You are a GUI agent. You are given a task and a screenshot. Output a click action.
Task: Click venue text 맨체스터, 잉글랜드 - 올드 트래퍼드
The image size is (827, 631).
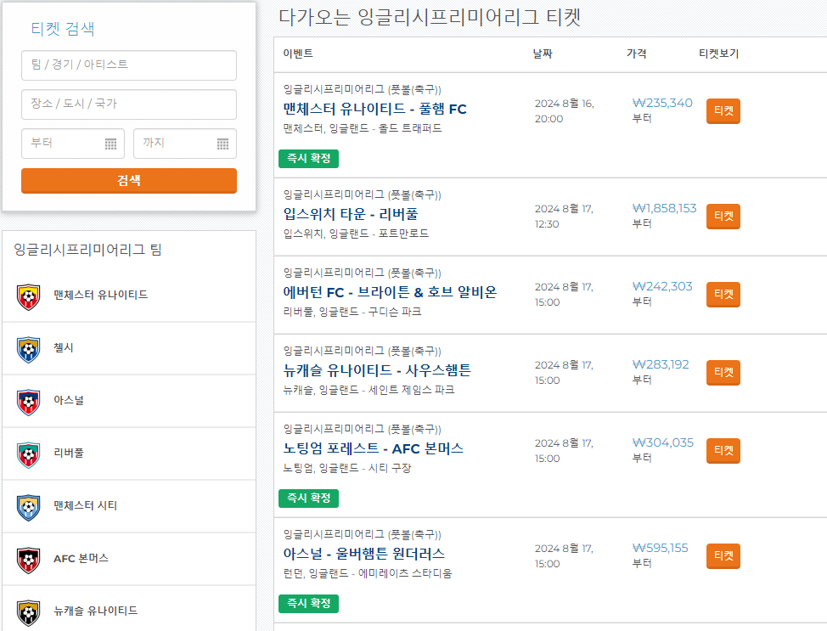coord(363,129)
